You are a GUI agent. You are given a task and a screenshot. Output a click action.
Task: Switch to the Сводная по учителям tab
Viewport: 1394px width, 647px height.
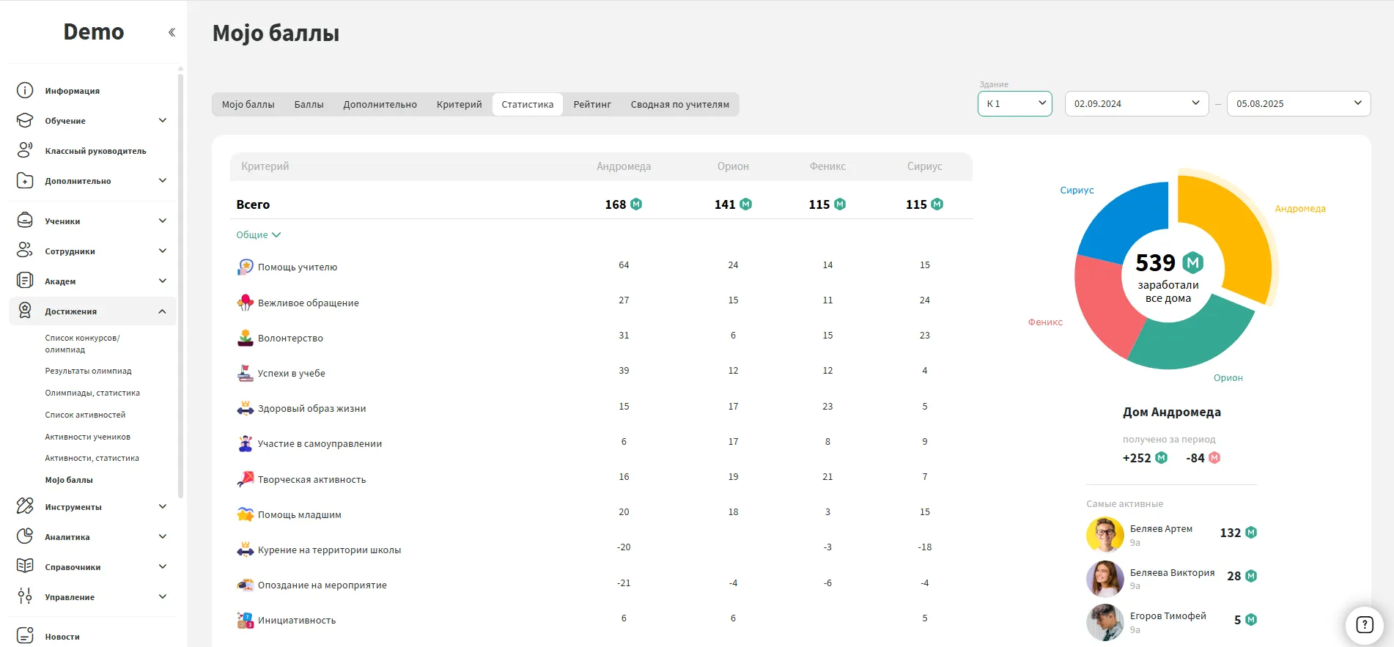point(679,105)
